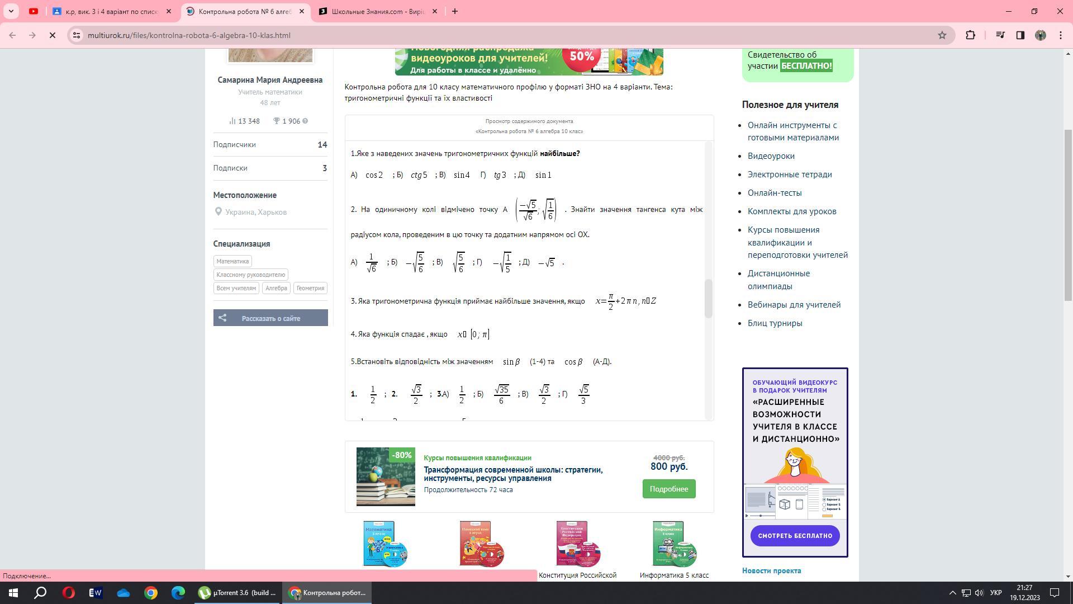Open µTorrent 3.6 taskbar window
This screenshot has width=1073, height=604.
click(x=238, y=593)
